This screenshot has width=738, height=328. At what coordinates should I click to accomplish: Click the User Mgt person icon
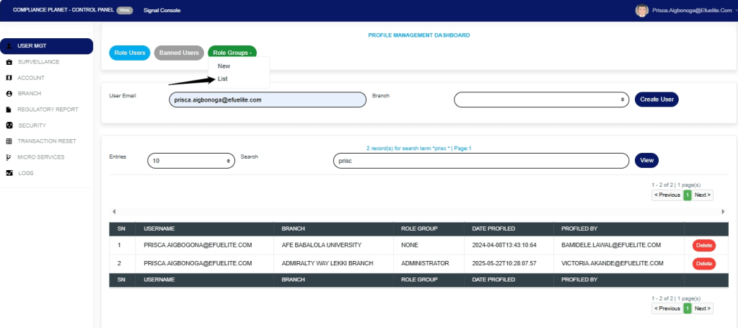point(9,46)
